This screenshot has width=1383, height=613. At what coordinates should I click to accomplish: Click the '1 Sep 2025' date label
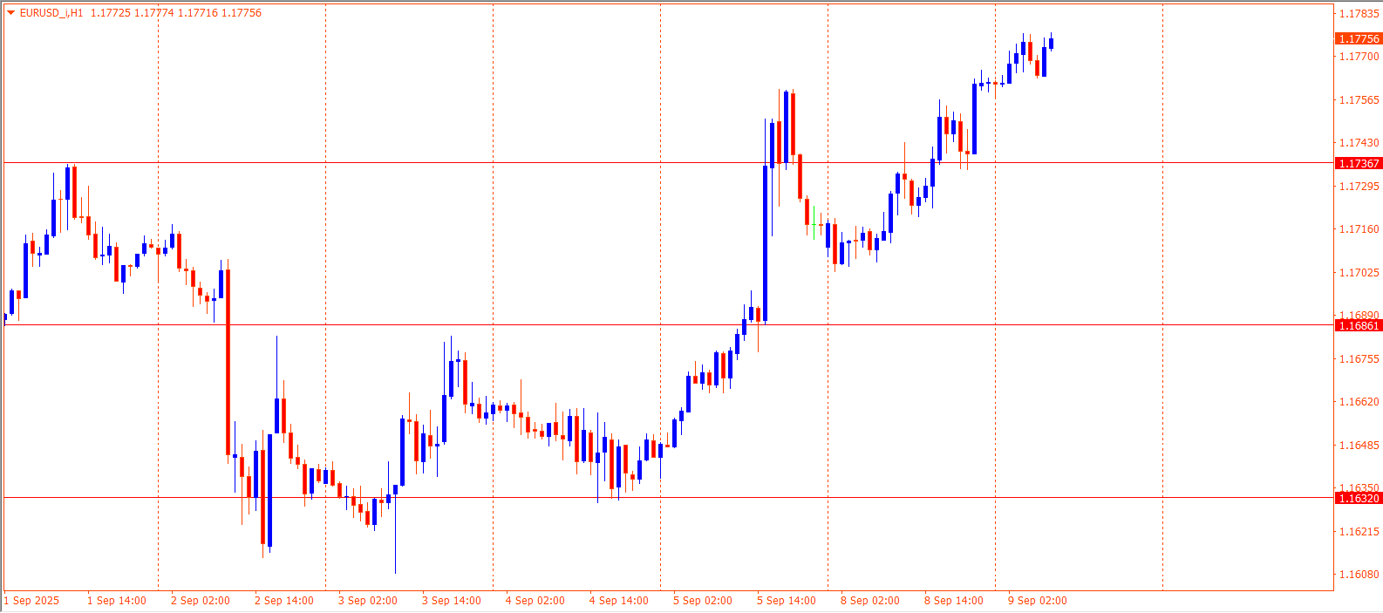point(32,601)
